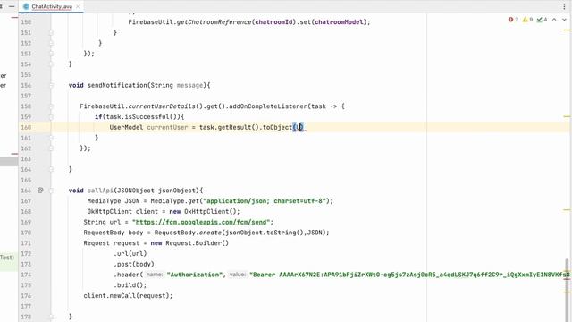The image size is (572, 322).
Task: Click fold end marker on line 161
Action: click(x=51, y=138)
